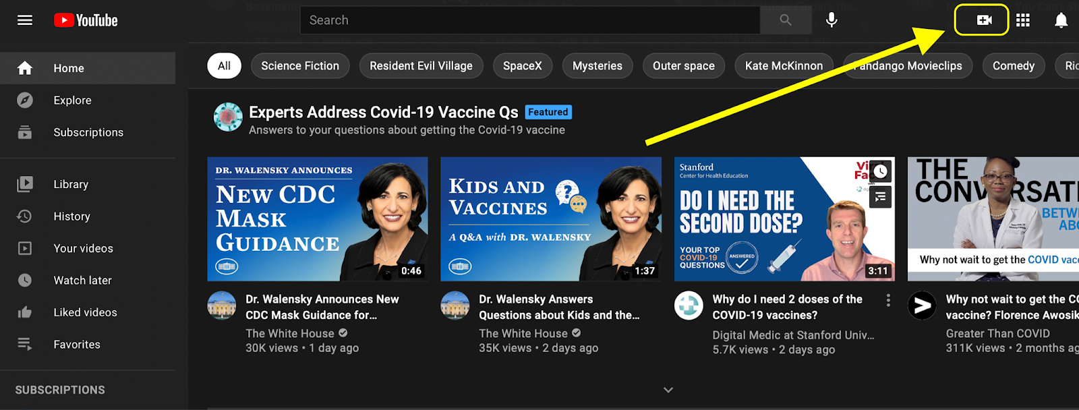Open Greater Than COVID channel name
The height and width of the screenshot is (410, 1079).
(x=997, y=333)
